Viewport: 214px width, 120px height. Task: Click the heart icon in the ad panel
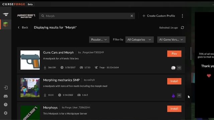tap(209, 76)
